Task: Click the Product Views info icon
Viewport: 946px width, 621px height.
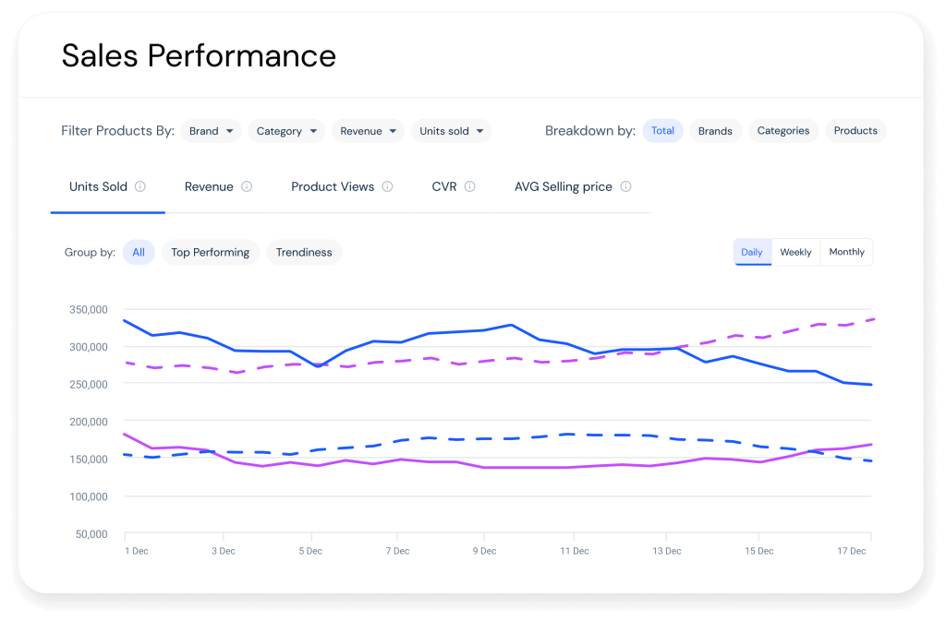Action: tap(389, 185)
